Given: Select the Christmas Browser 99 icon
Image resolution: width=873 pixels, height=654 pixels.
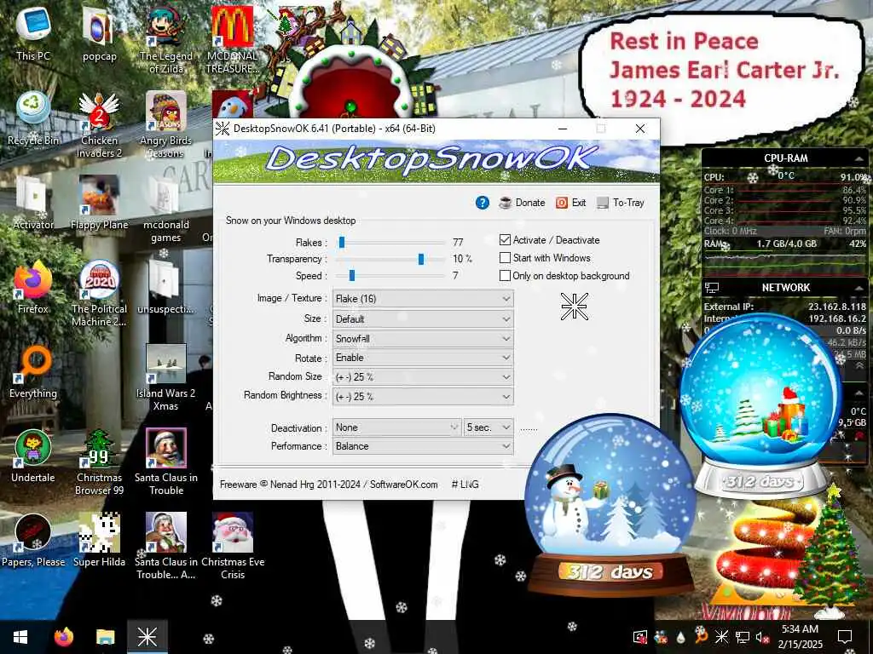Looking at the screenshot, I should (x=99, y=464).
